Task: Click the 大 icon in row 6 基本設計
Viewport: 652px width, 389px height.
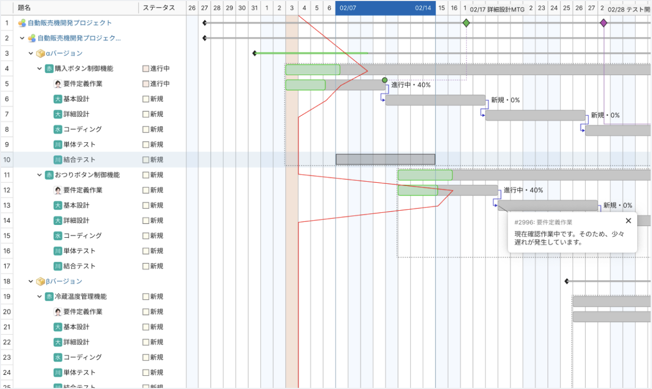Action: point(58,99)
